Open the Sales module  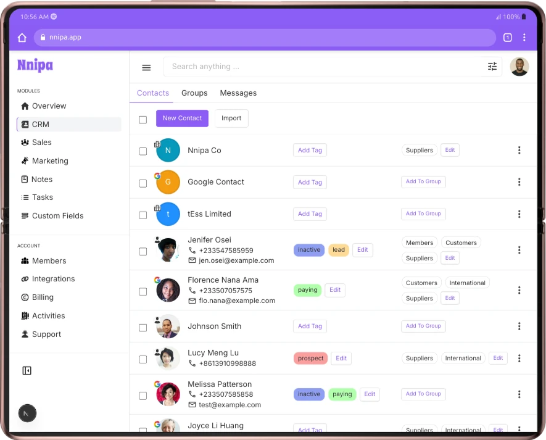pos(41,143)
